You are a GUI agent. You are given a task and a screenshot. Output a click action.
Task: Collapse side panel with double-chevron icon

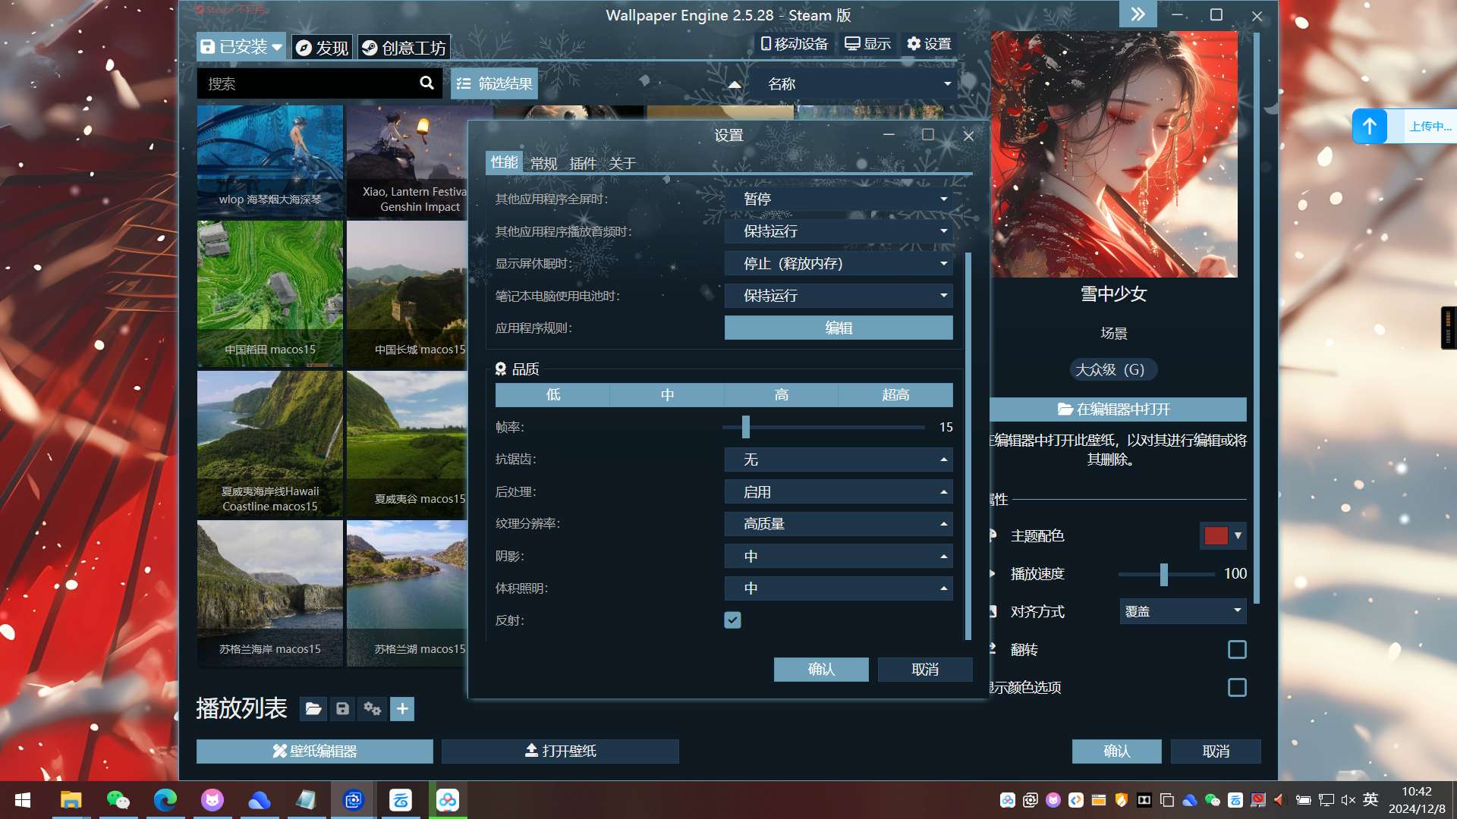pyautogui.click(x=1138, y=14)
